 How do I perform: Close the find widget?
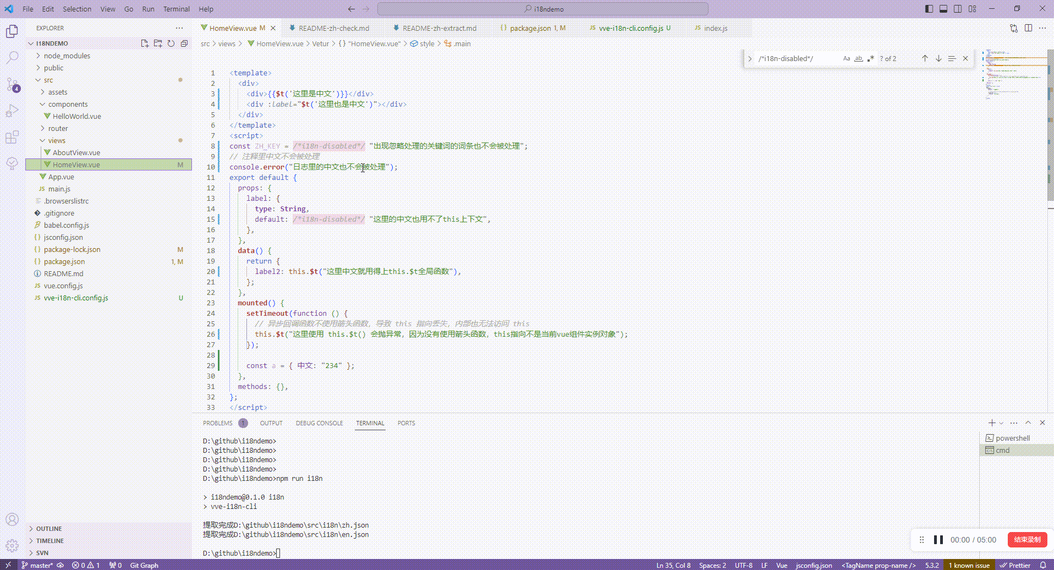(x=965, y=58)
